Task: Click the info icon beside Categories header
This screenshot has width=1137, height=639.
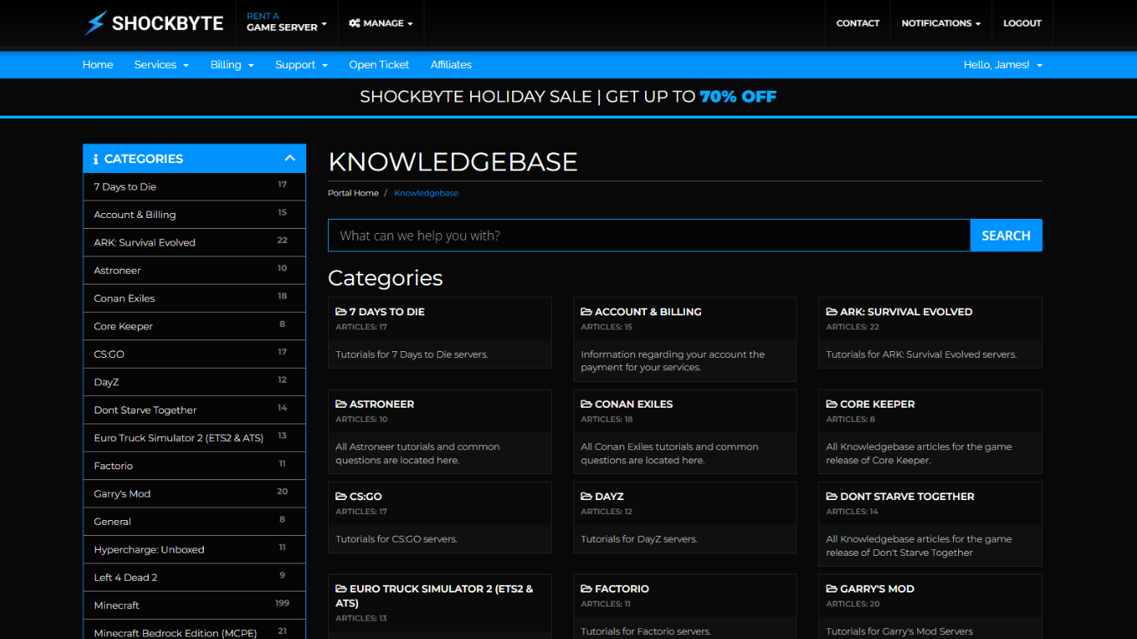Action: pos(96,159)
